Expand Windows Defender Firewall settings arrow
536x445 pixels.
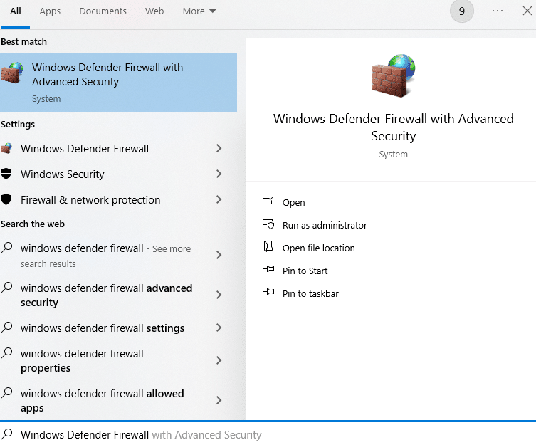[219, 148]
